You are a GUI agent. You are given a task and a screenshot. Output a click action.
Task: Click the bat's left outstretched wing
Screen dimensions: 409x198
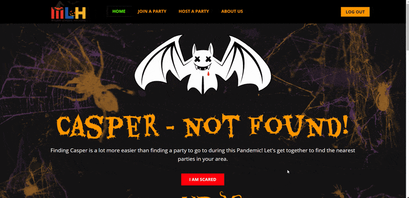tap(163, 64)
